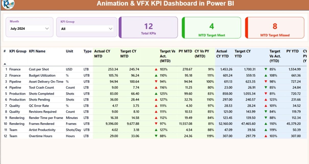Select the MTD Target Meet card
The height and width of the screenshot is (164, 309).
click(x=211, y=28)
